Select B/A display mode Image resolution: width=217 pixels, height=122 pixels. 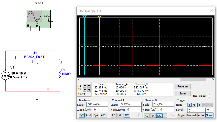(96, 115)
